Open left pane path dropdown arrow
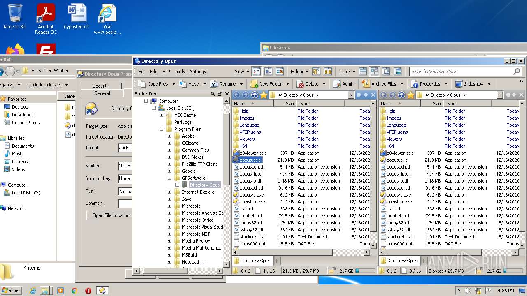 click(x=351, y=95)
